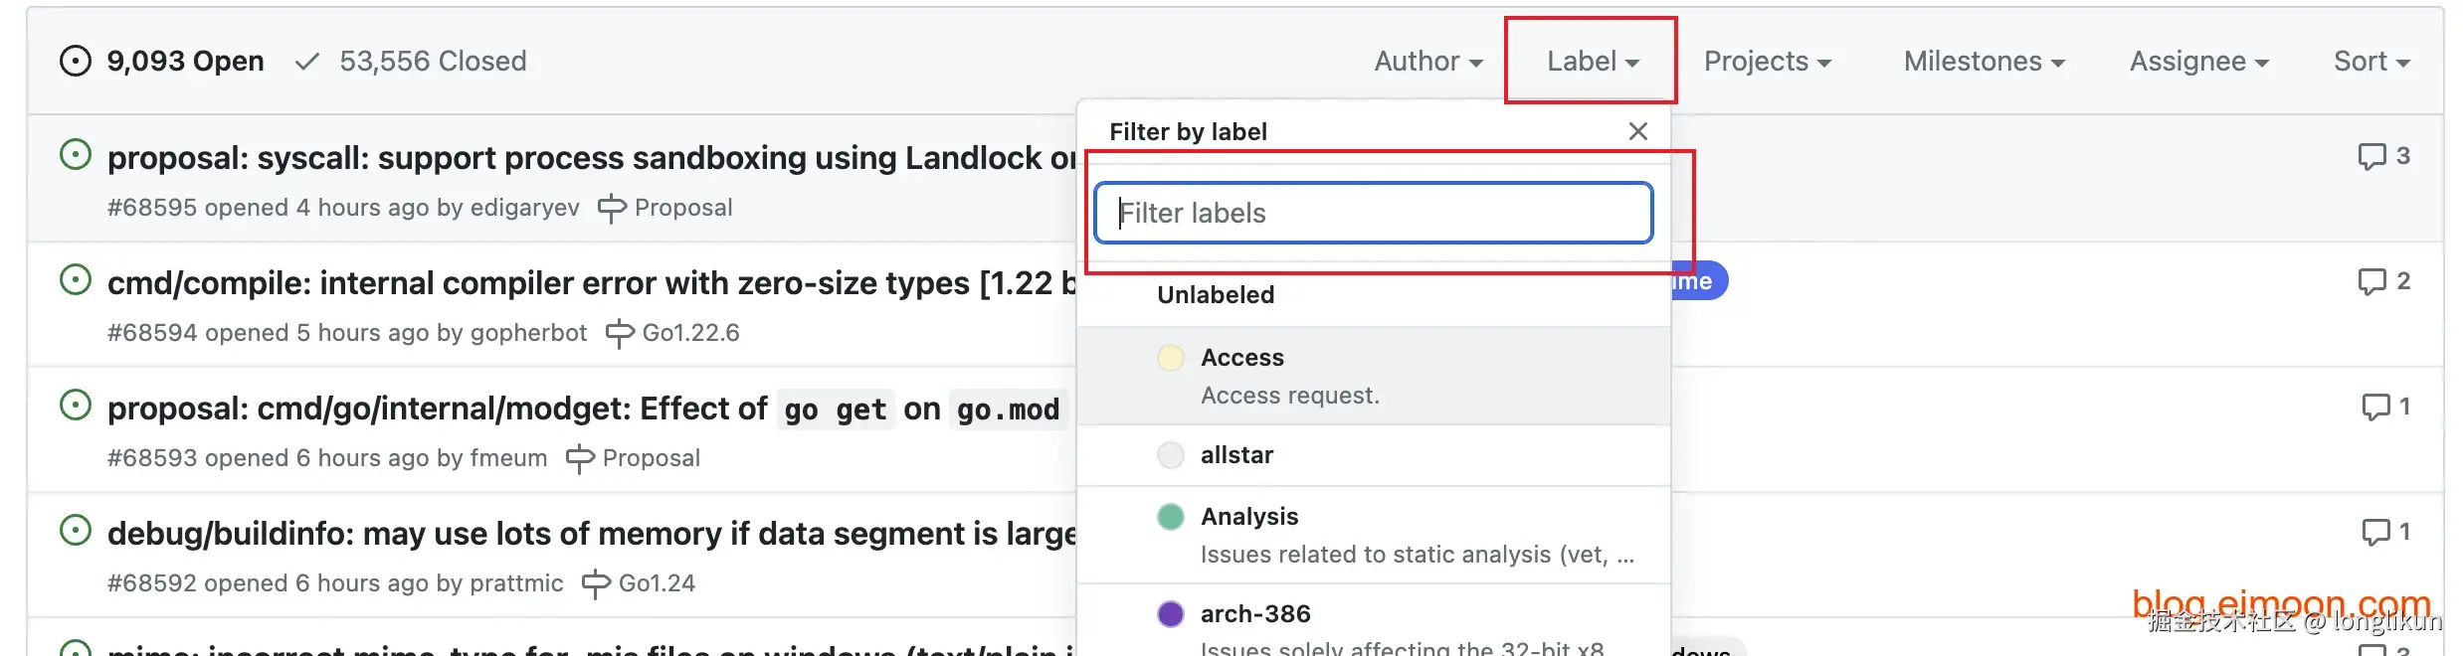Click the milestone icon beside Go1.24

(596, 584)
